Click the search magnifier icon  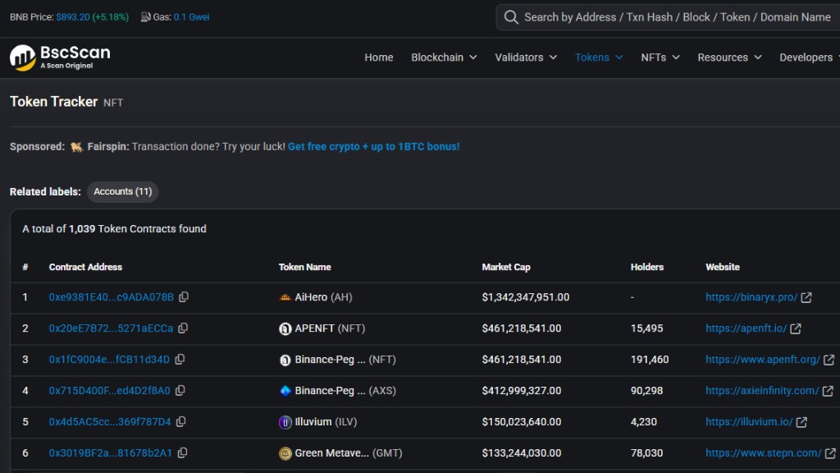point(511,17)
